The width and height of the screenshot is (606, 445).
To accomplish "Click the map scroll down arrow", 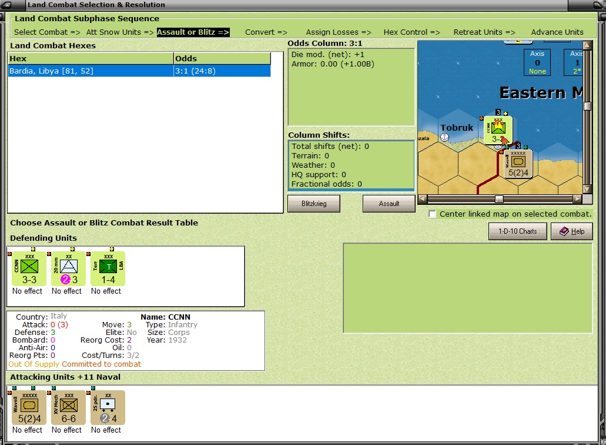I will coord(587,189).
